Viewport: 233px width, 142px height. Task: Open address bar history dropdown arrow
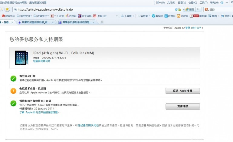click(184, 9)
